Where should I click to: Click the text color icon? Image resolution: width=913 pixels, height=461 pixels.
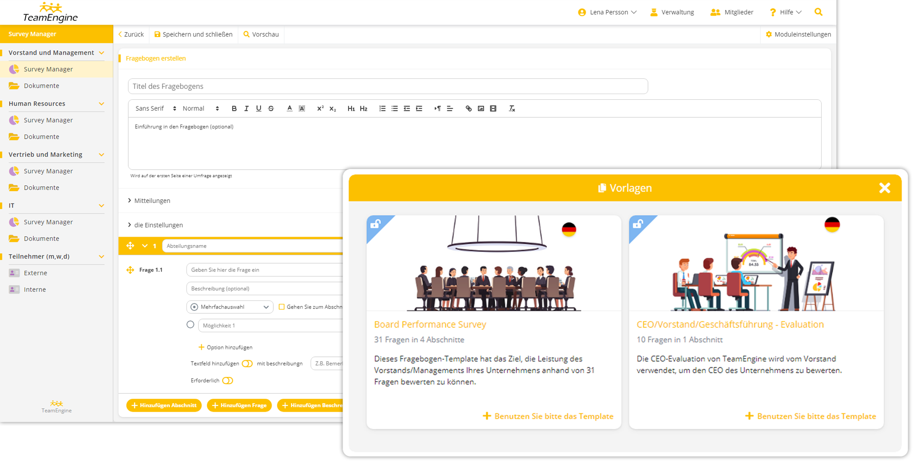click(x=289, y=109)
